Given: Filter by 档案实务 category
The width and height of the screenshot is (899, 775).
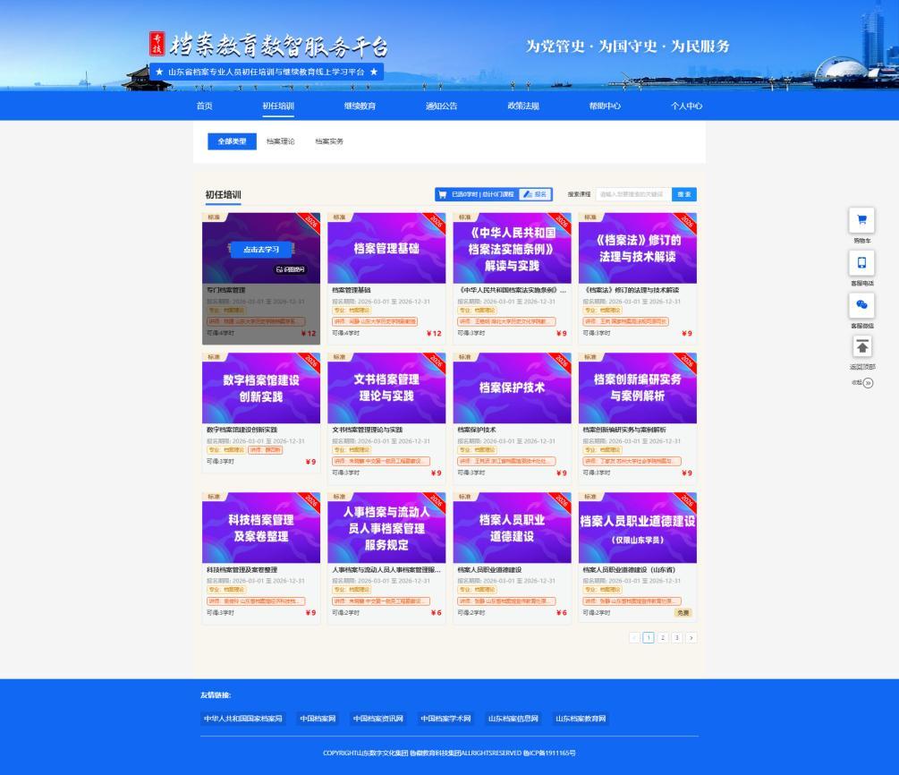Looking at the screenshot, I should pyautogui.click(x=329, y=141).
